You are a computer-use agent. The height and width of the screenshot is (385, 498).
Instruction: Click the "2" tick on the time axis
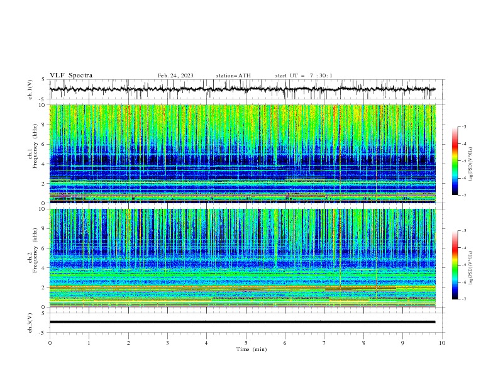pyautogui.click(x=128, y=343)
